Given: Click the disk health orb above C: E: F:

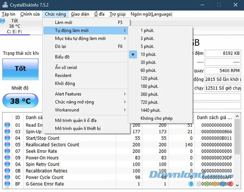Looking at the screenshot, I should coord(2,21).
